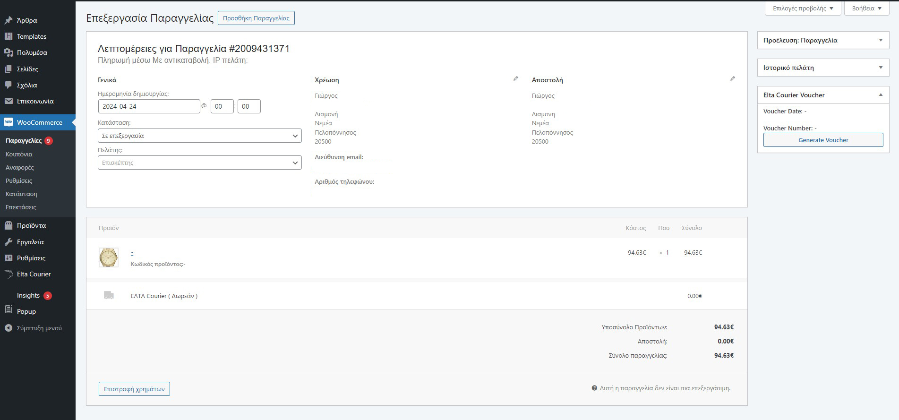Image resolution: width=899 pixels, height=420 pixels.
Task: Collapse the Elta Courier Voucher panel
Action: [x=880, y=95]
